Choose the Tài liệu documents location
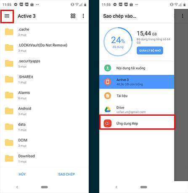 click(x=137, y=96)
